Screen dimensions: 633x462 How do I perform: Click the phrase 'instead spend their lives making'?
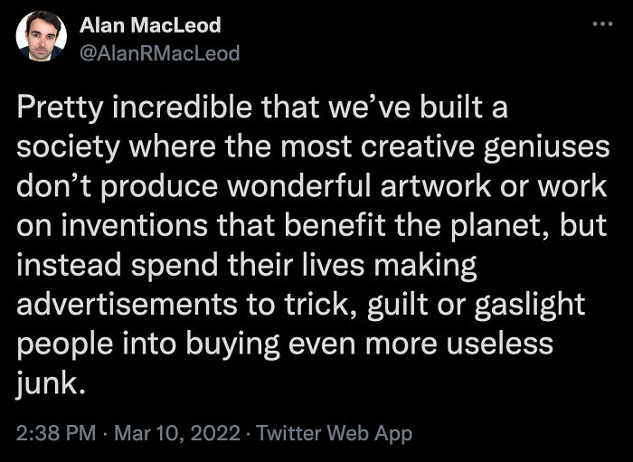247,267
